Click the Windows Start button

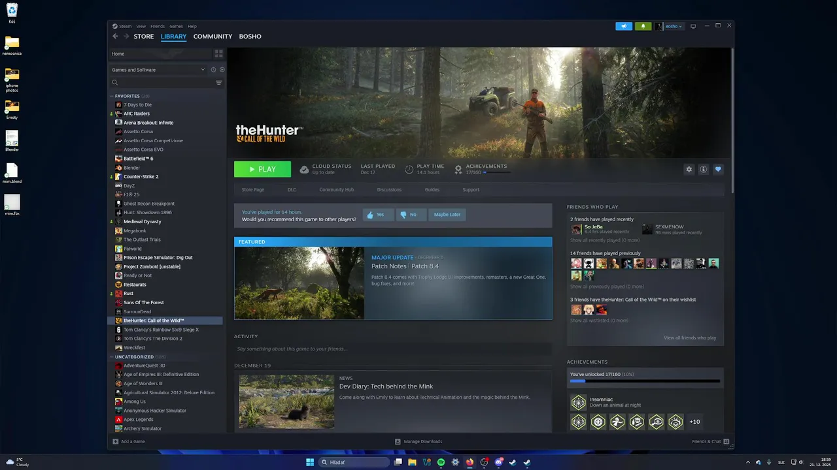310,462
